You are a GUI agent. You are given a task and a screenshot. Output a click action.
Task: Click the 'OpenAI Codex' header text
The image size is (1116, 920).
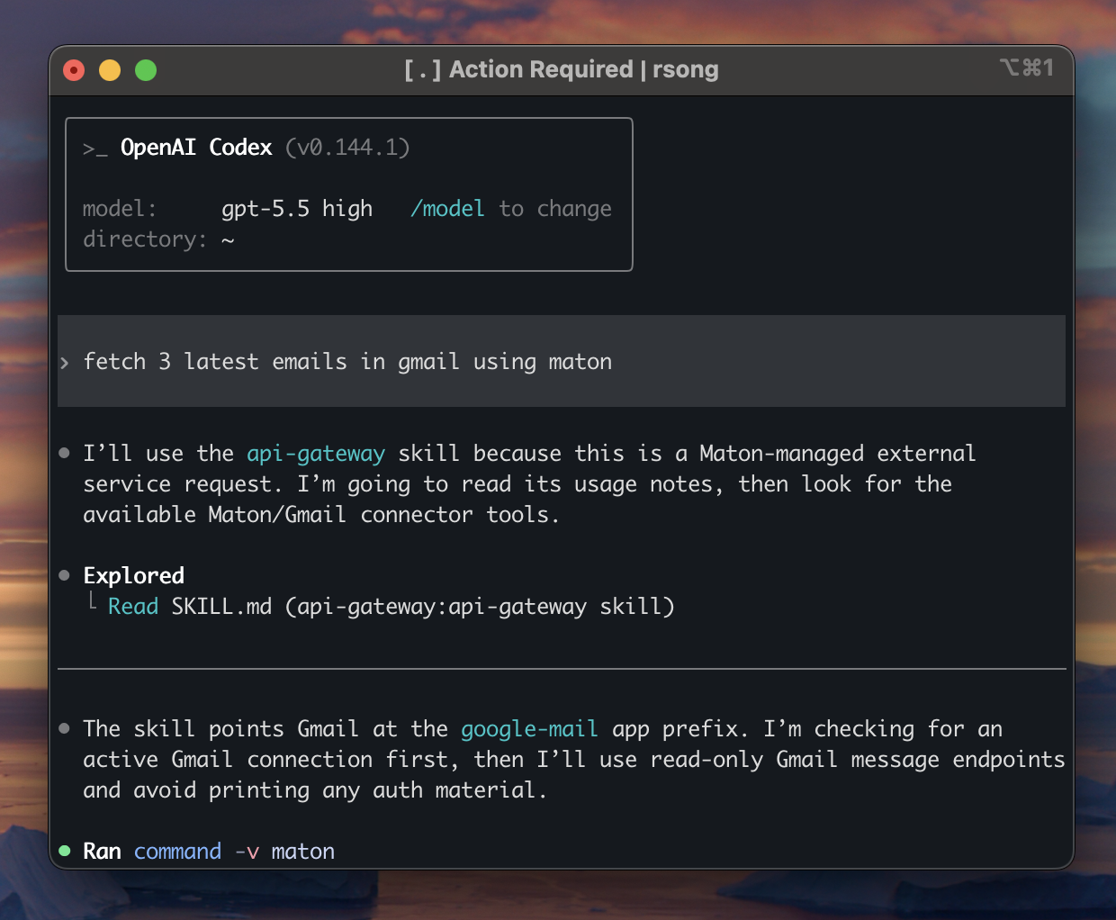click(196, 148)
